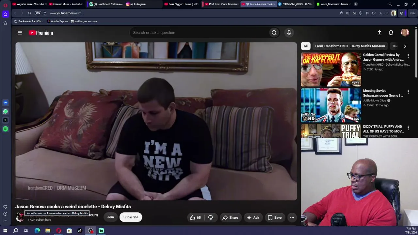Screen dimensions: 418x235
Task: Click the Opera menu logo
Action: pyautogui.click(x=5, y=5)
